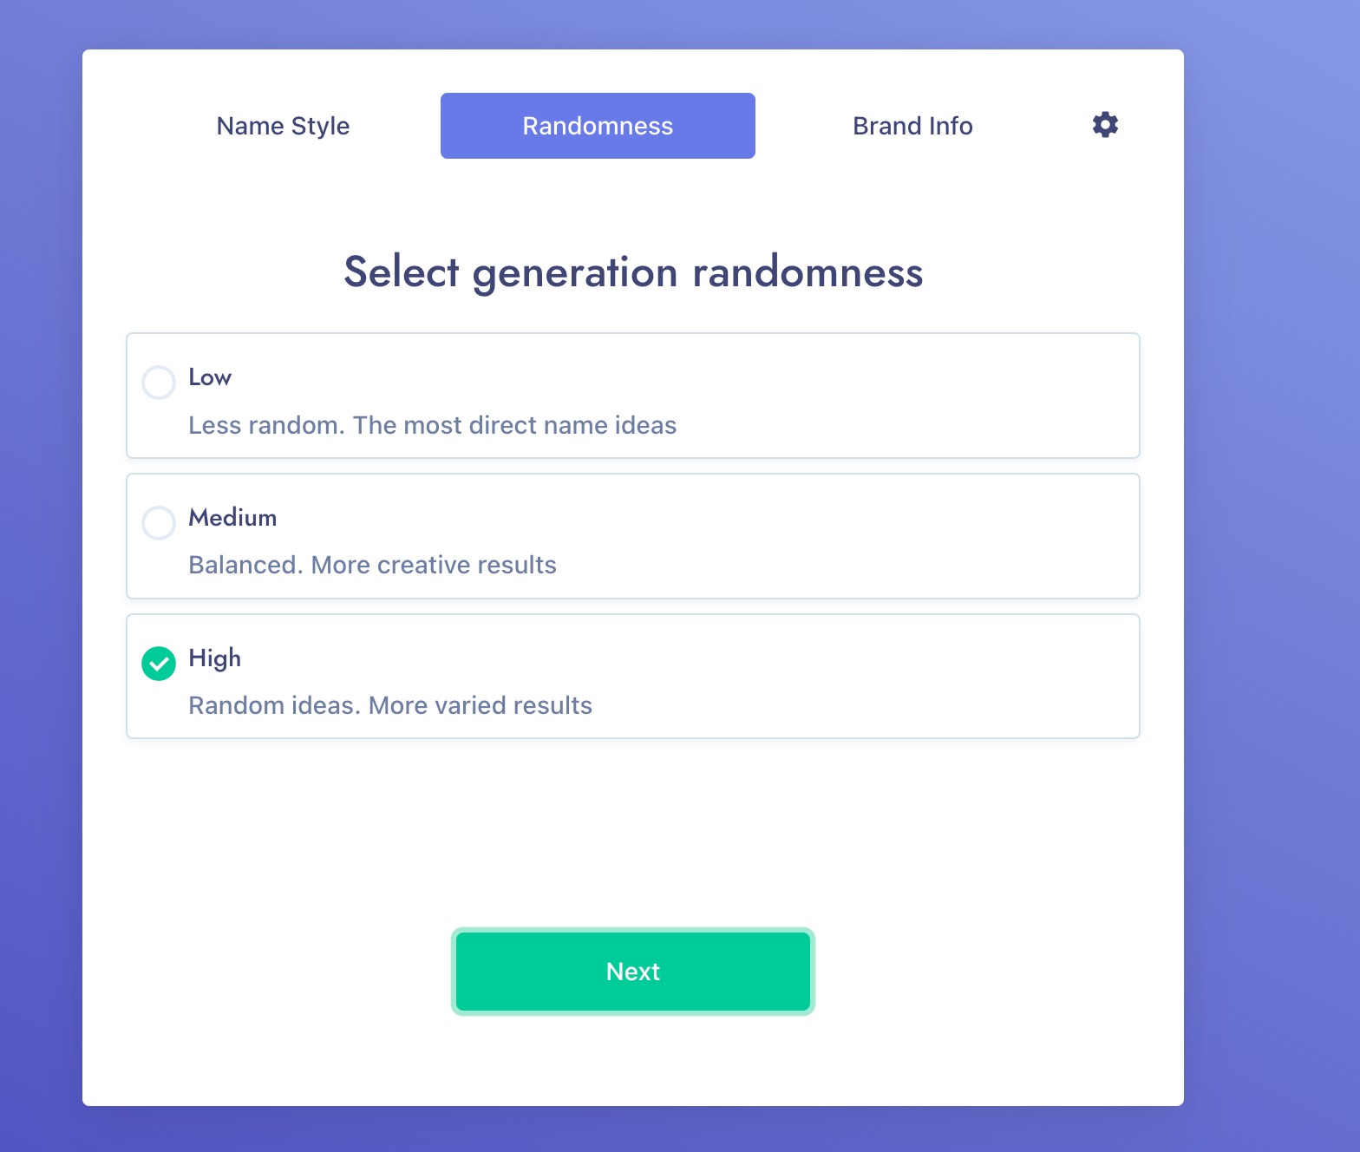Click the Randomness tab
Screen dimensions: 1360x1152
point(598,126)
